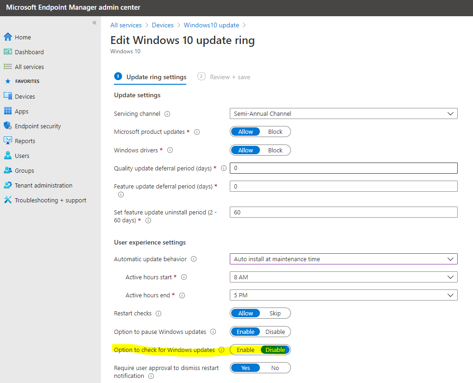Show info for Servicing channel
This screenshot has height=383, width=473.
pyautogui.click(x=167, y=114)
